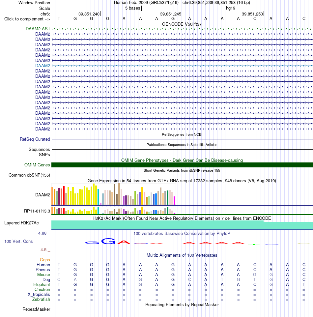Click 'Human Feb. 2009 (GRCh37/hg19)' assembly text
The width and height of the screenshot is (313, 317).
coord(146,3)
